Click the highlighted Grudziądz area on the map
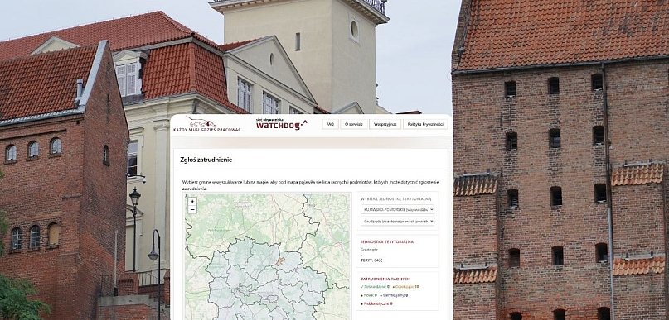 click(x=280, y=260)
